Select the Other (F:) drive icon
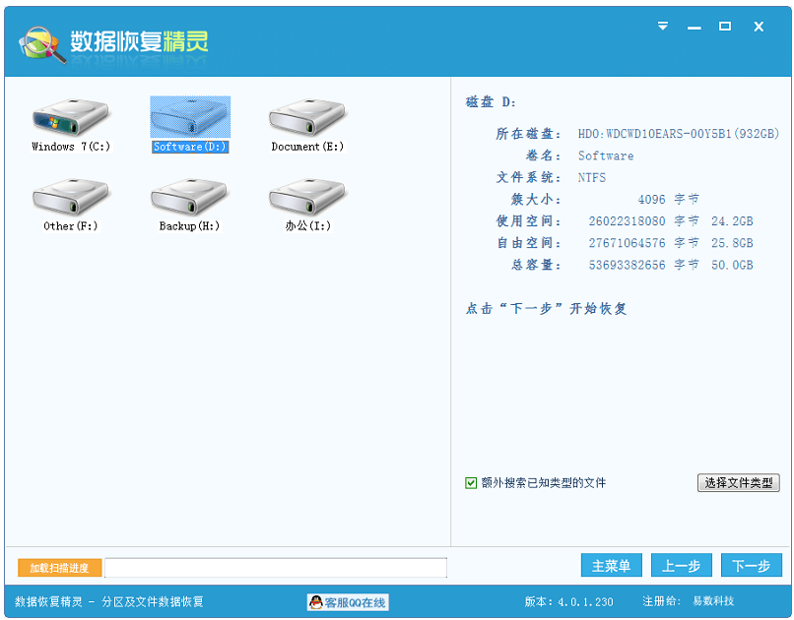 (69, 199)
